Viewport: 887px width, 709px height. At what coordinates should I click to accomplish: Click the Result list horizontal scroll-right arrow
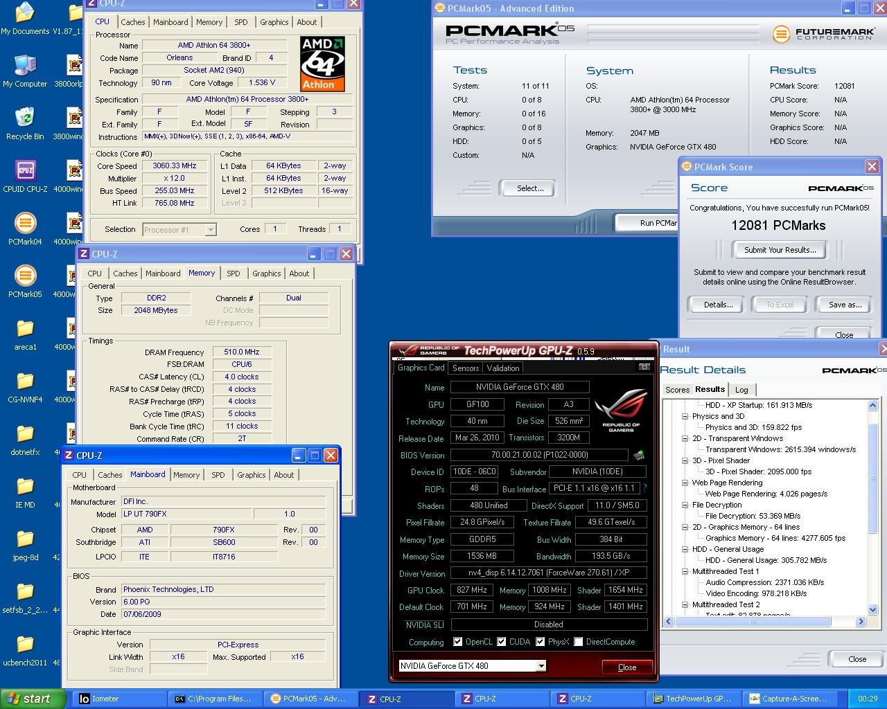(861, 622)
